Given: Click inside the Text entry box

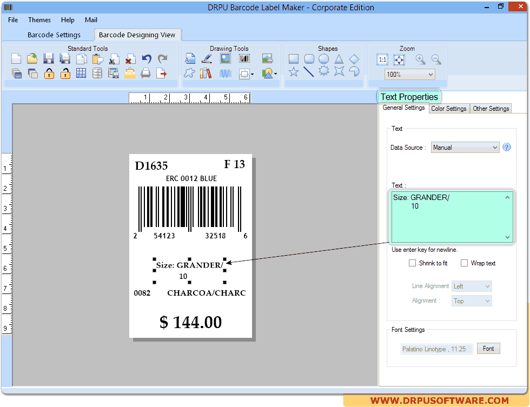Looking at the screenshot, I should point(452,217).
